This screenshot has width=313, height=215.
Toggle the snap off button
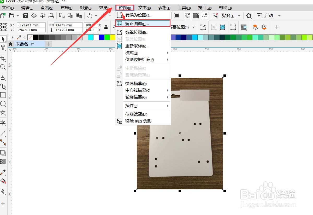(x=215, y=16)
